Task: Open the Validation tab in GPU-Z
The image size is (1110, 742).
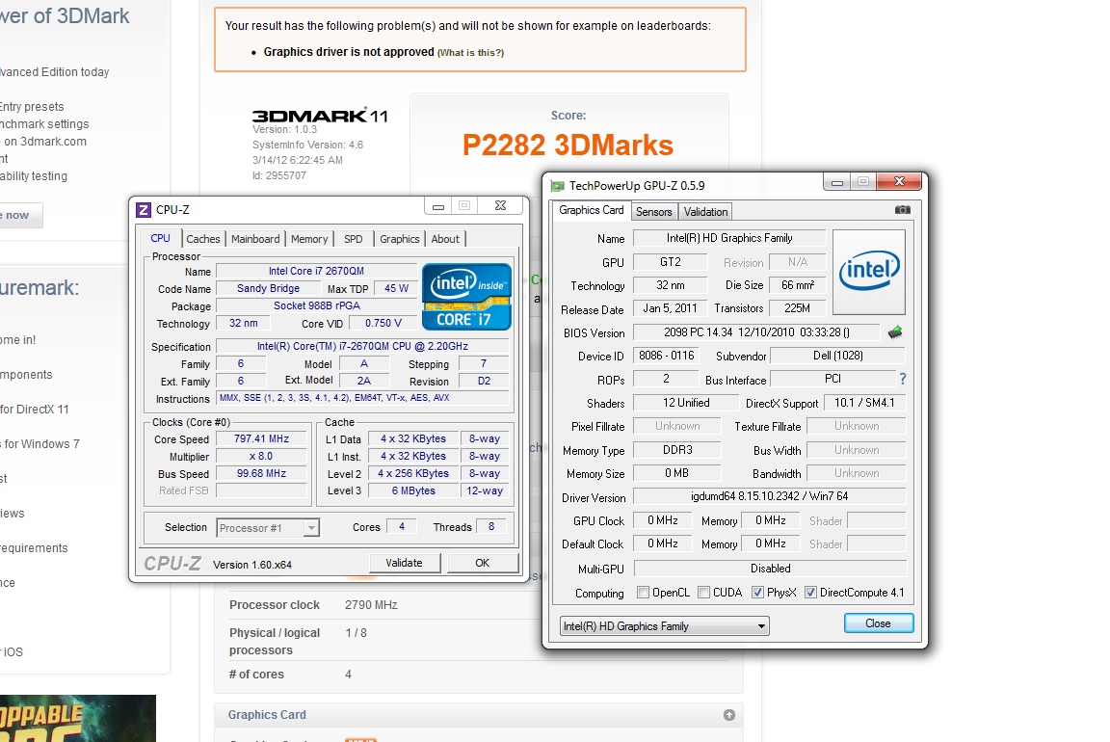Action: tap(705, 212)
